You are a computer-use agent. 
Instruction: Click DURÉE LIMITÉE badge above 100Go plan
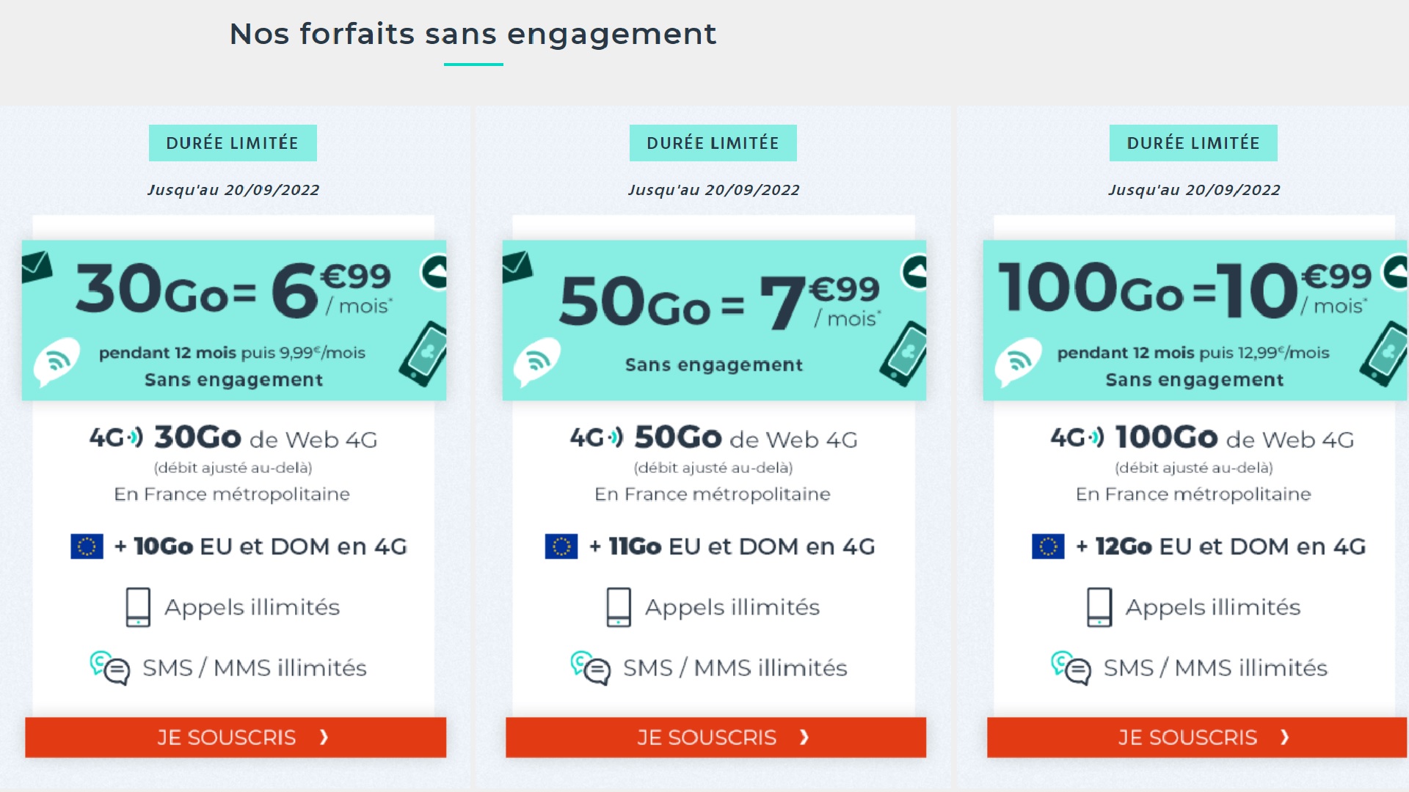click(1193, 143)
